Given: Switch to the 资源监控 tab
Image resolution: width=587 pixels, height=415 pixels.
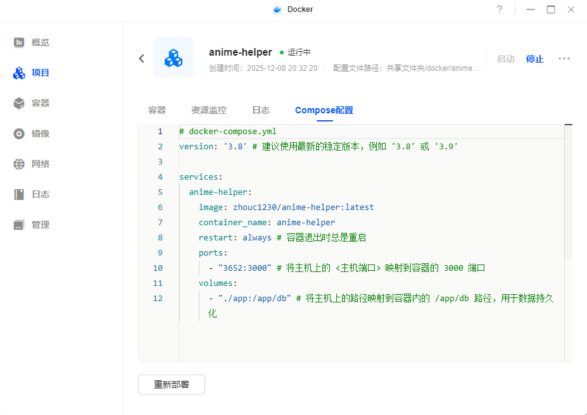Looking at the screenshot, I should pos(209,110).
